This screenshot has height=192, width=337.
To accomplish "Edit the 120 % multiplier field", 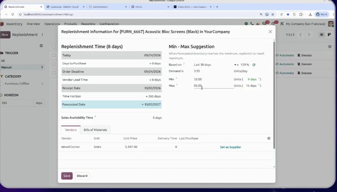I will point(244,65).
